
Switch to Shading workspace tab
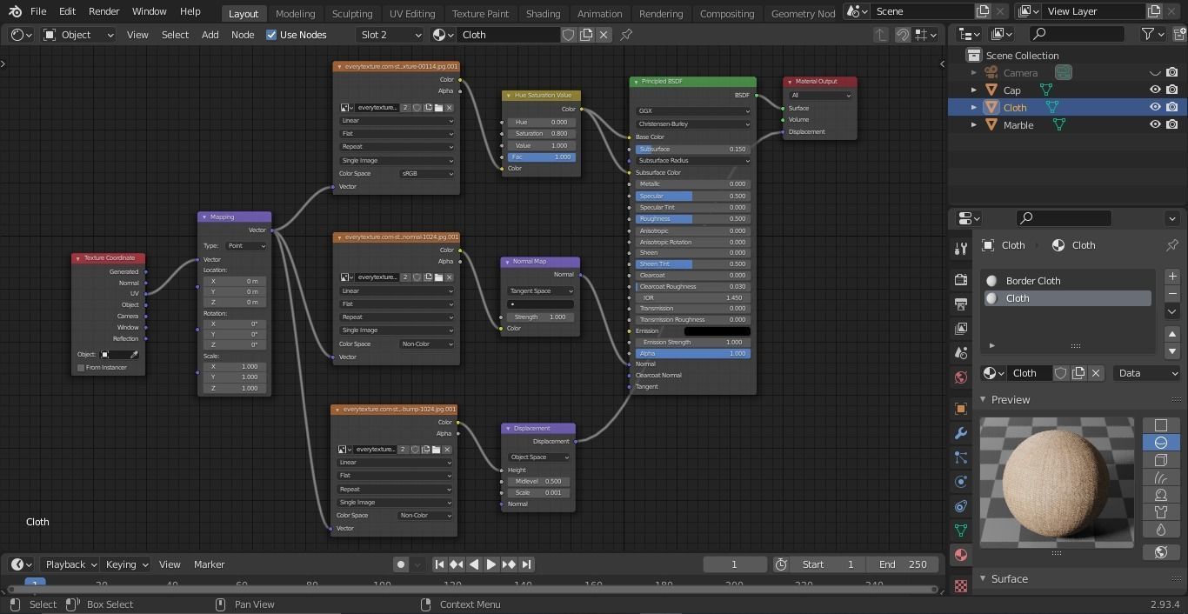[x=543, y=13]
